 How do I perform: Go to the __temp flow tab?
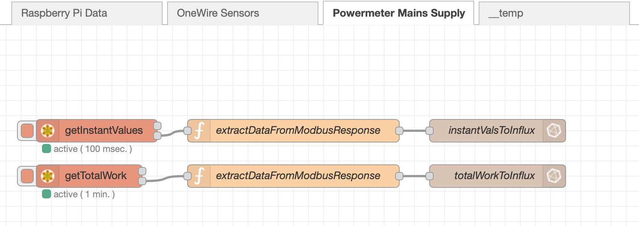[506, 13]
